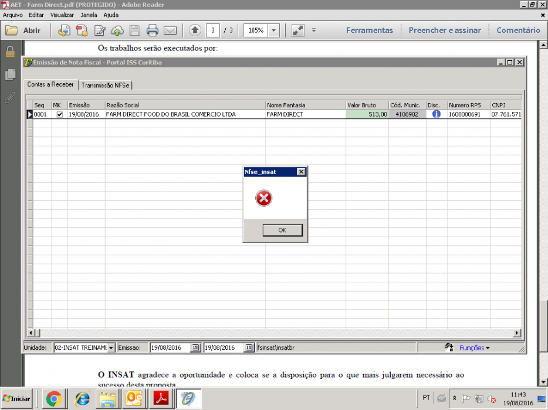Toggle MK checkbox for row 0001
The height and width of the screenshot is (410, 548).
(60, 114)
